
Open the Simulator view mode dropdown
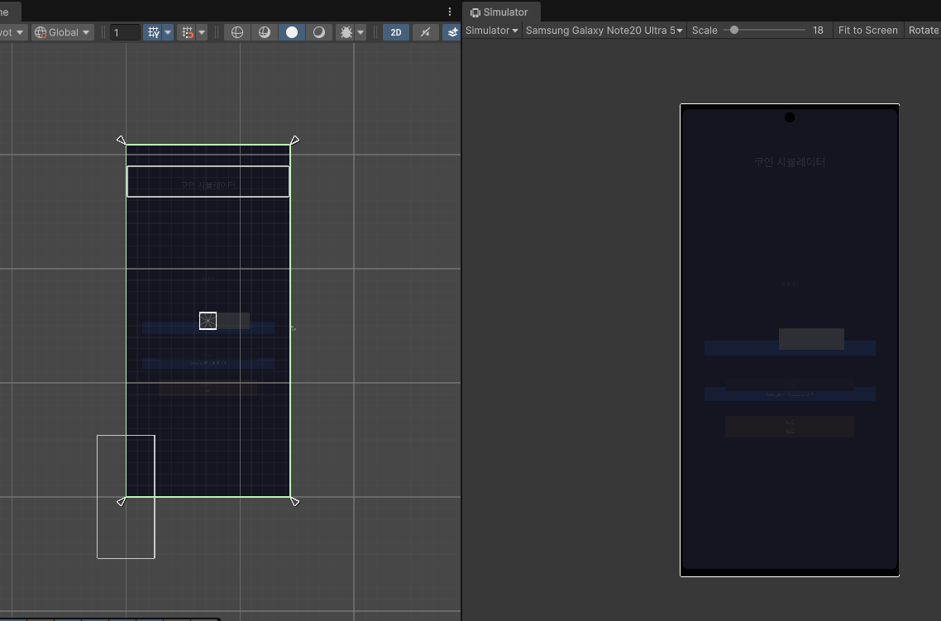pos(491,30)
